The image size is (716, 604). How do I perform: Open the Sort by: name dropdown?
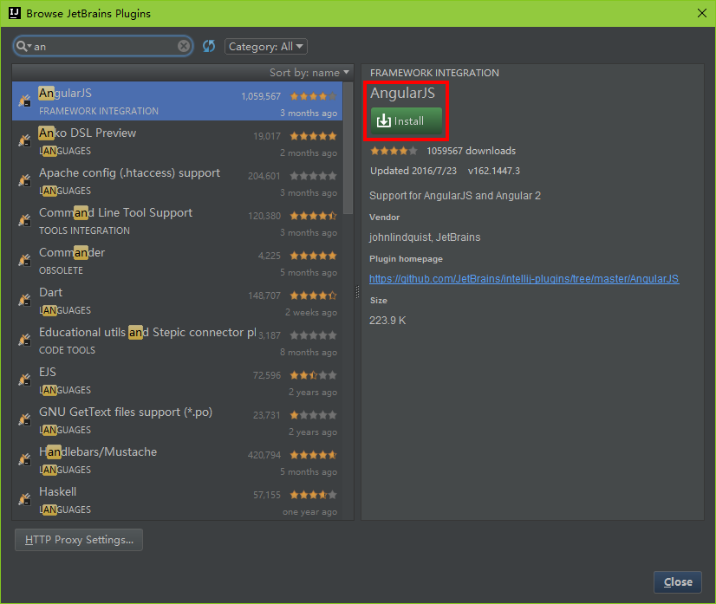coord(309,73)
